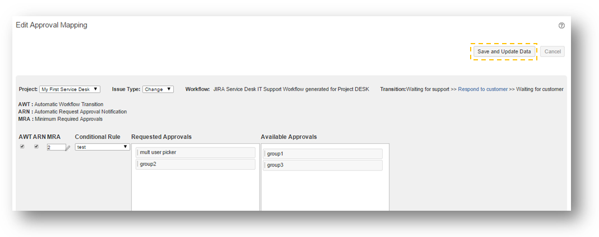Select group3 in Available Approvals
599x237 pixels.
(322, 165)
